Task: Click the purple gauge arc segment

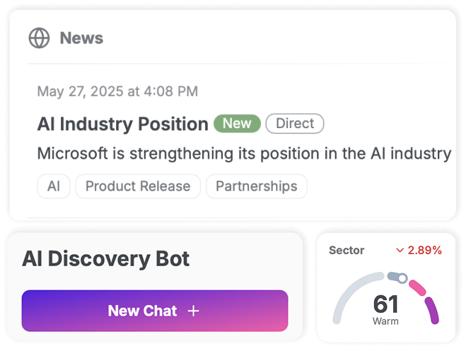Action: (x=432, y=310)
